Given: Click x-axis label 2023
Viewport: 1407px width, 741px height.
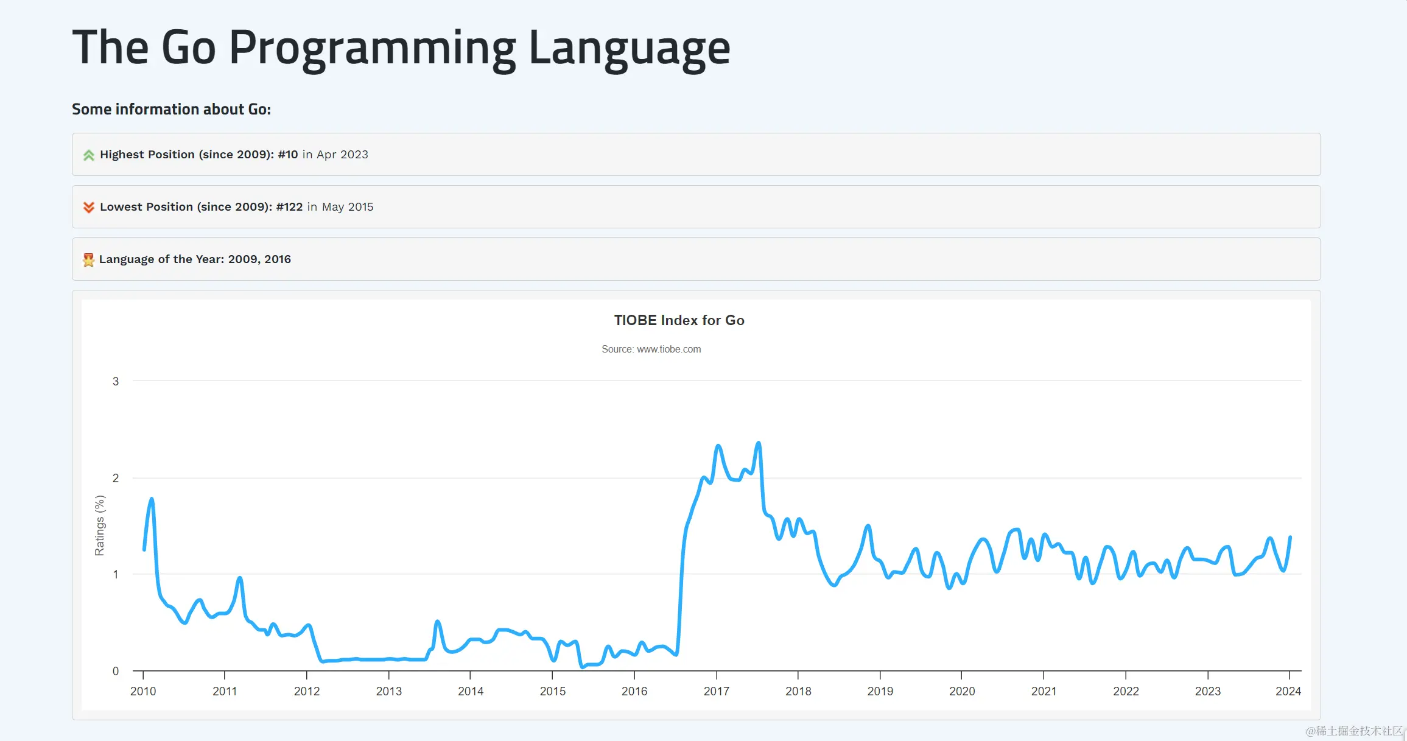Looking at the screenshot, I should point(1208,692).
